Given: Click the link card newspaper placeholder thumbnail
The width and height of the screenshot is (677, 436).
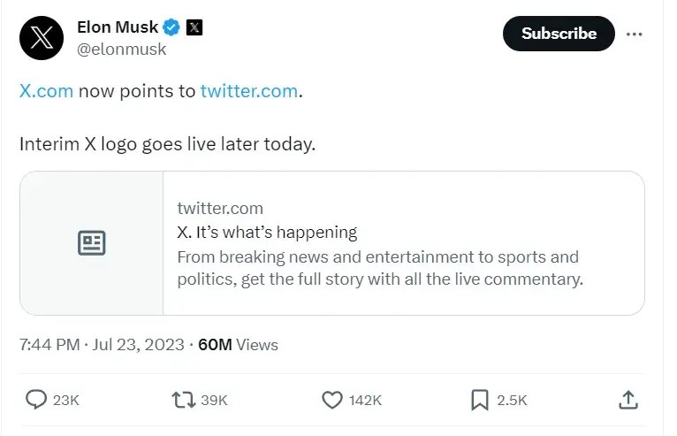Looking at the screenshot, I should click(92, 243).
